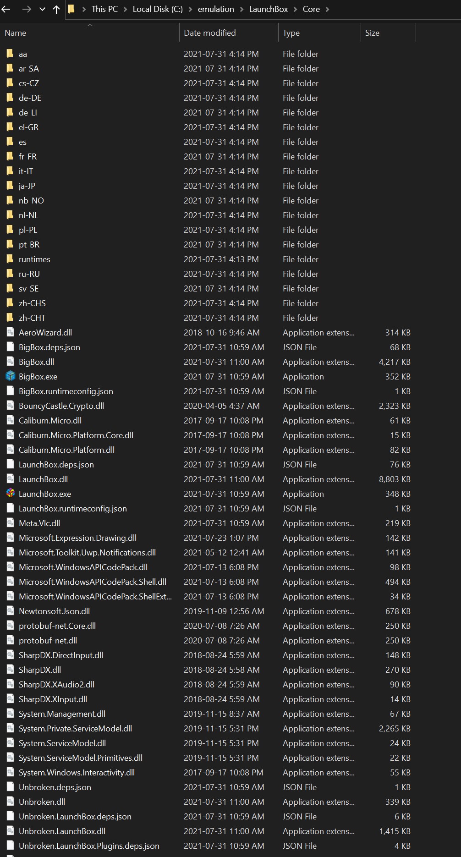Viewport: 461px width, 857px height.
Task: Click the Core breadcrumb
Action: pos(311,9)
